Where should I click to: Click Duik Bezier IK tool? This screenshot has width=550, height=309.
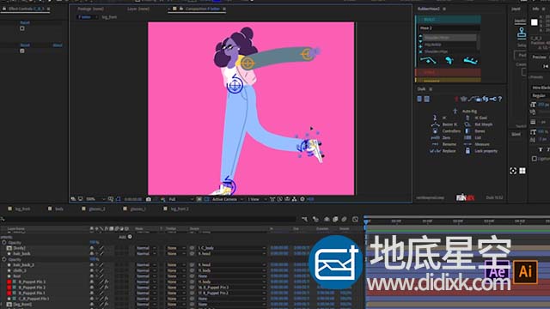coord(444,124)
